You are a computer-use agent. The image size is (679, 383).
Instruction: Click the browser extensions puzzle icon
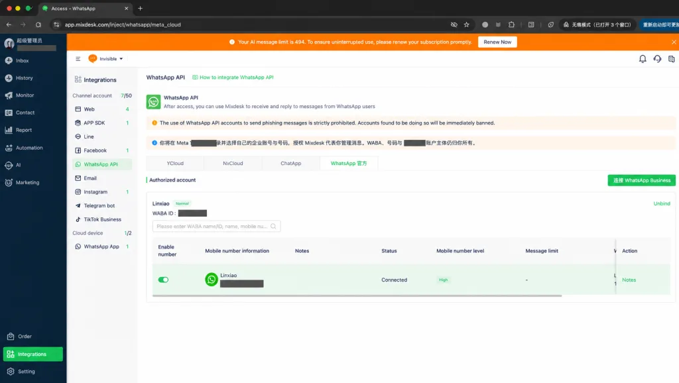[x=511, y=25]
